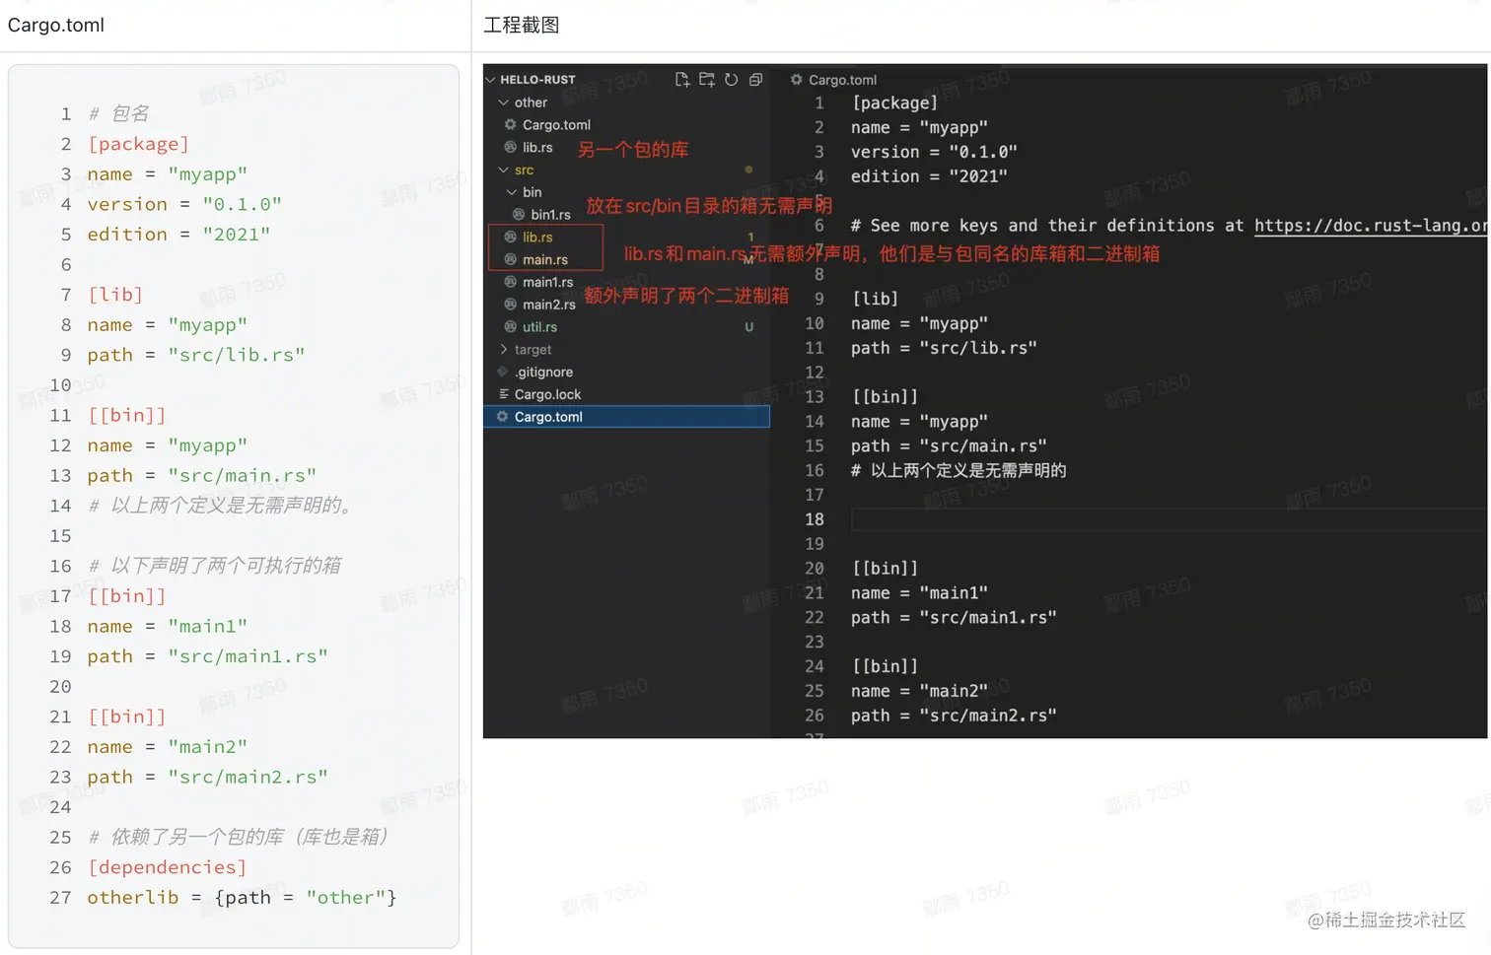This screenshot has width=1491, height=955.
Task: Open the doc.rust-lang.org link in the editor
Action: (x=1371, y=226)
